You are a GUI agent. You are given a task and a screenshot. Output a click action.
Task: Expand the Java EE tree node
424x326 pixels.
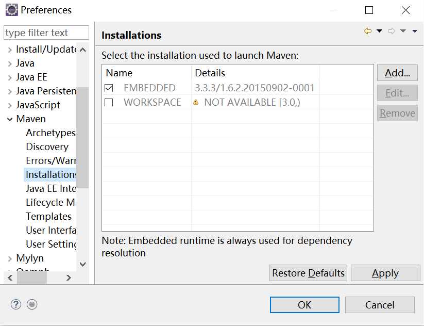(10, 77)
